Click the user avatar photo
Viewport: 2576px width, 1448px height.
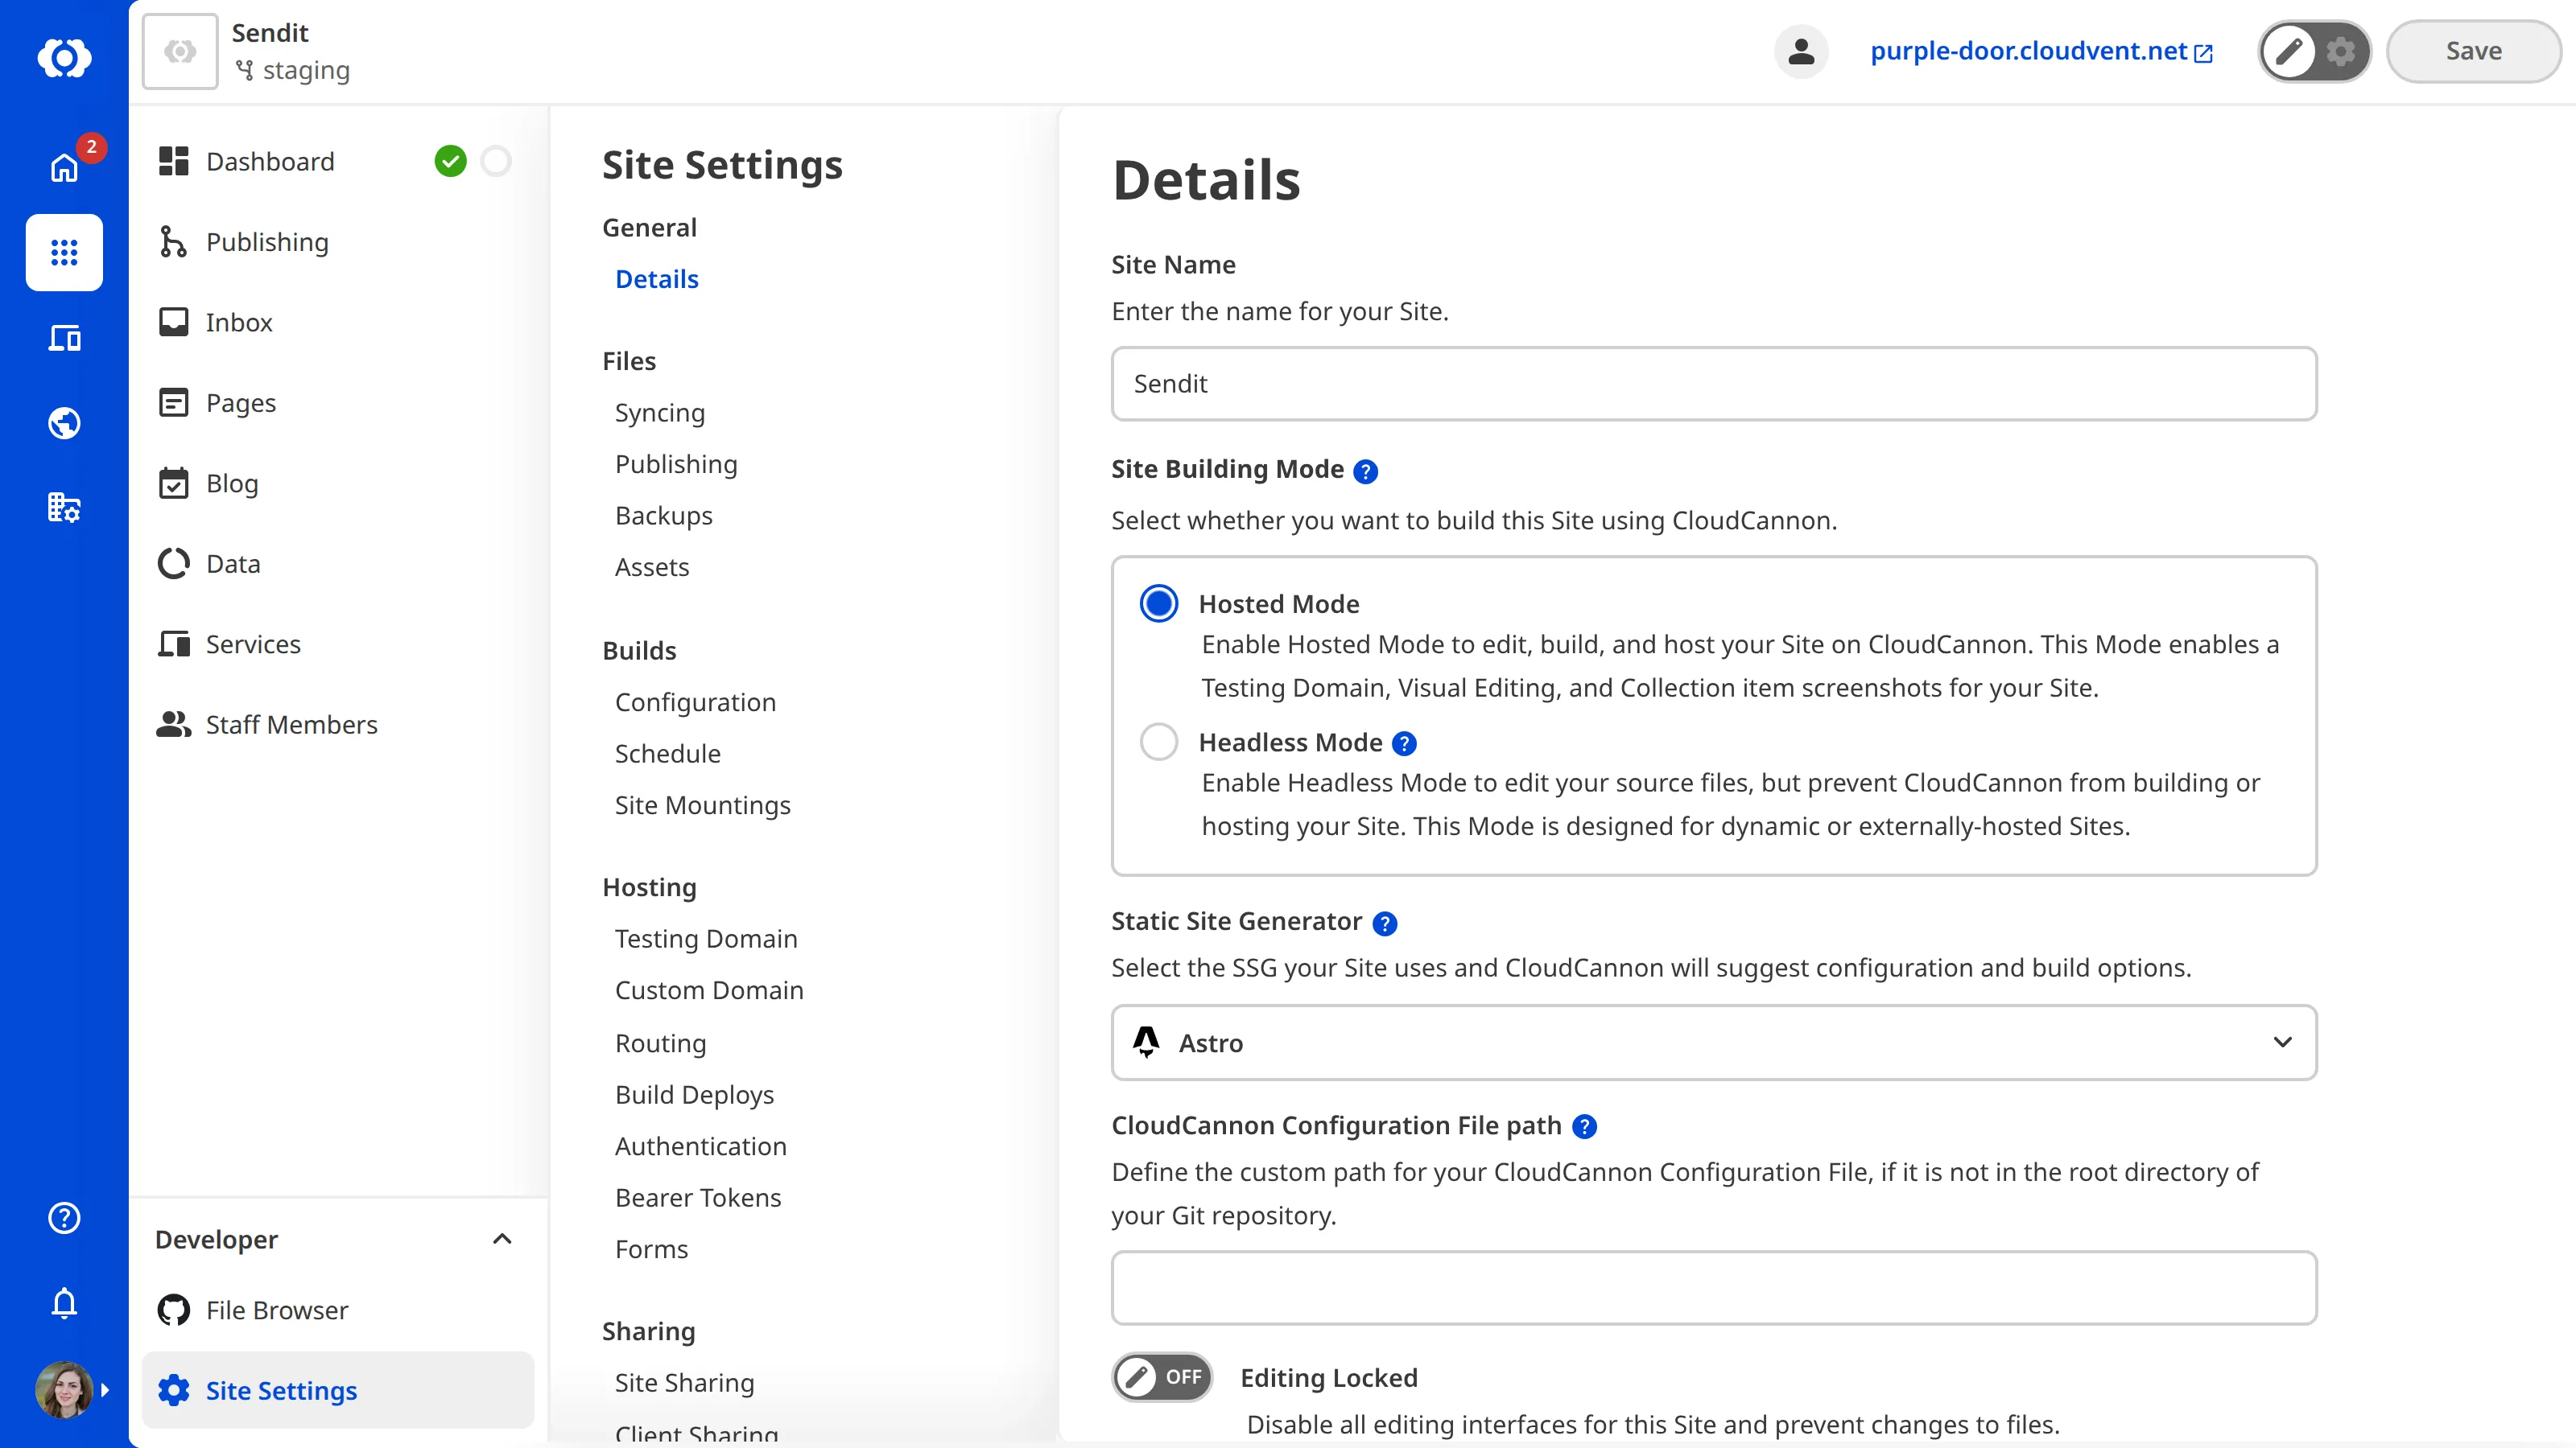point(64,1389)
